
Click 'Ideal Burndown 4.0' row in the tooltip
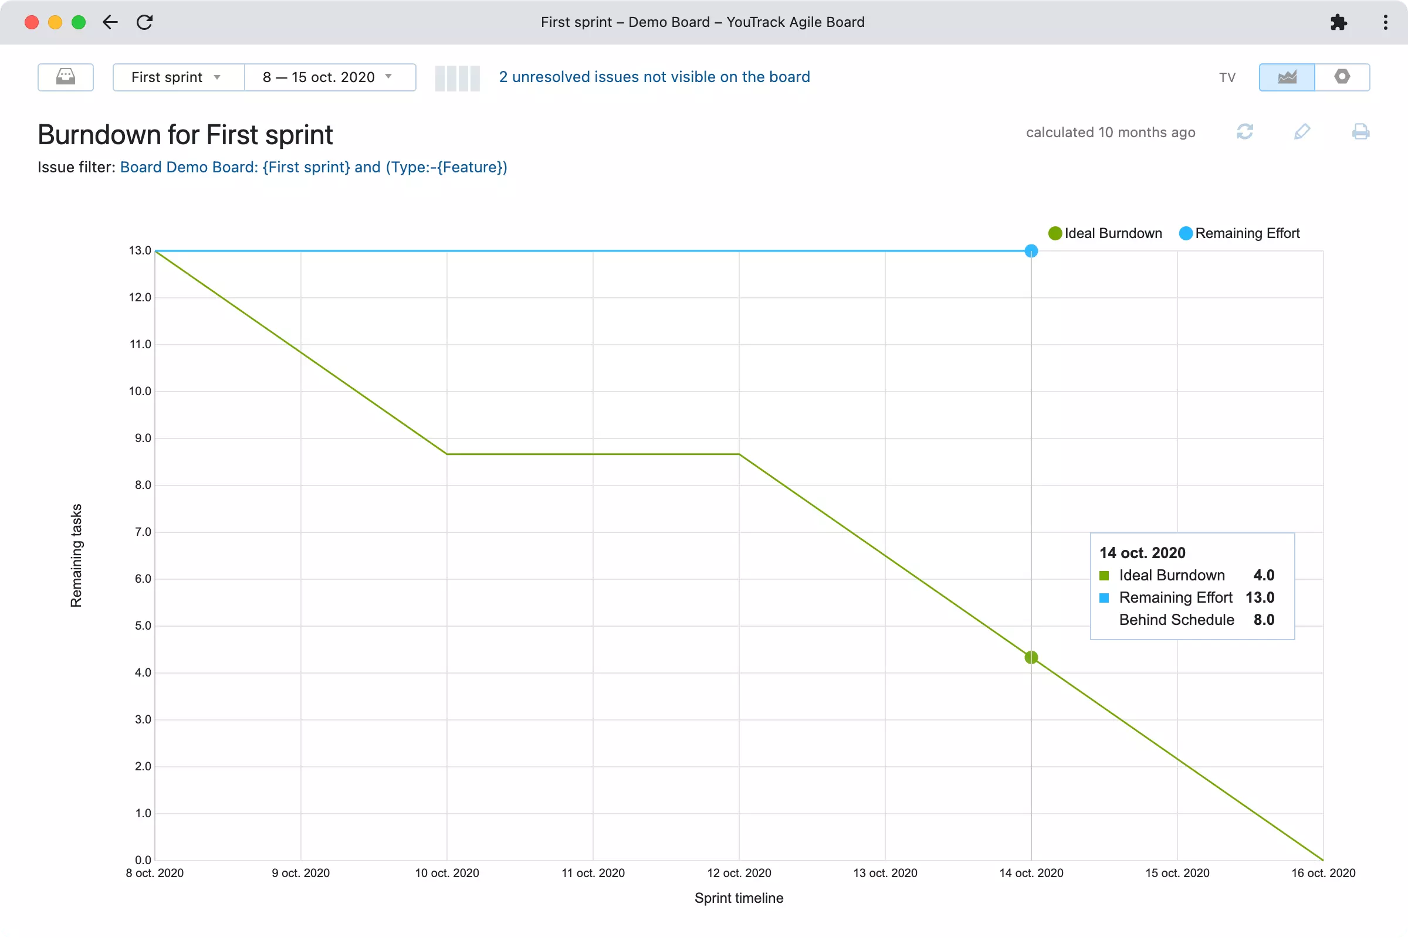[1187, 576]
